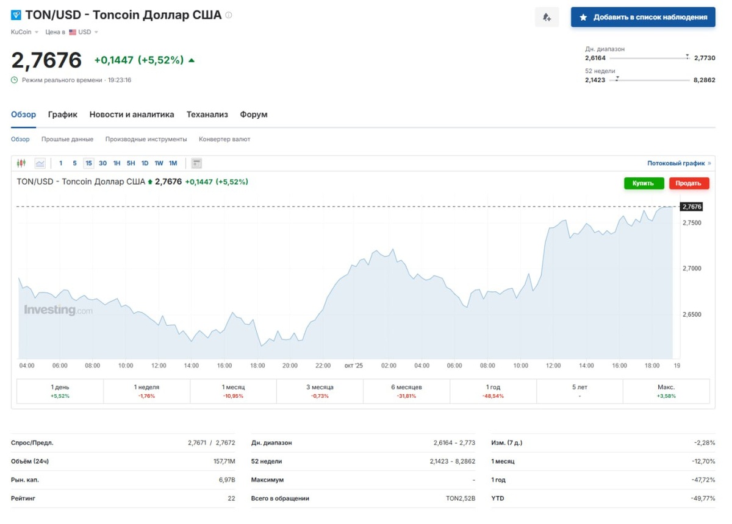The width and height of the screenshot is (732, 524).
Task: Open the Производные инструменты sub-tab
Action: [146, 140]
